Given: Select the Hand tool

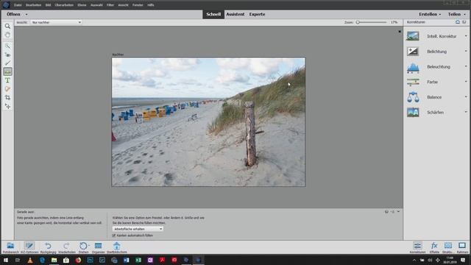Looking at the screenshot, I should [x=7, y=35].
